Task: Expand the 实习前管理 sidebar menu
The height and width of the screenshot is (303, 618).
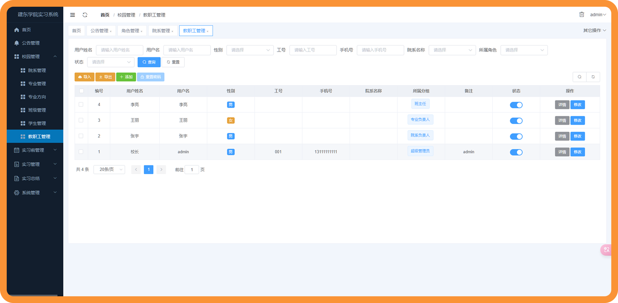Action: tap(35, 150)
